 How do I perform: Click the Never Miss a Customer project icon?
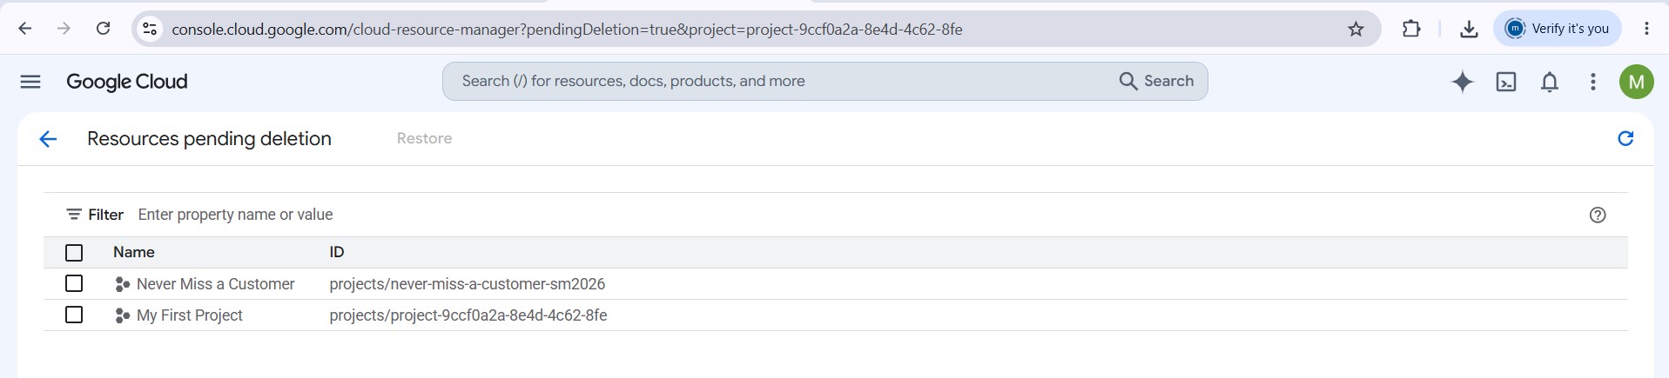[123, 284]
